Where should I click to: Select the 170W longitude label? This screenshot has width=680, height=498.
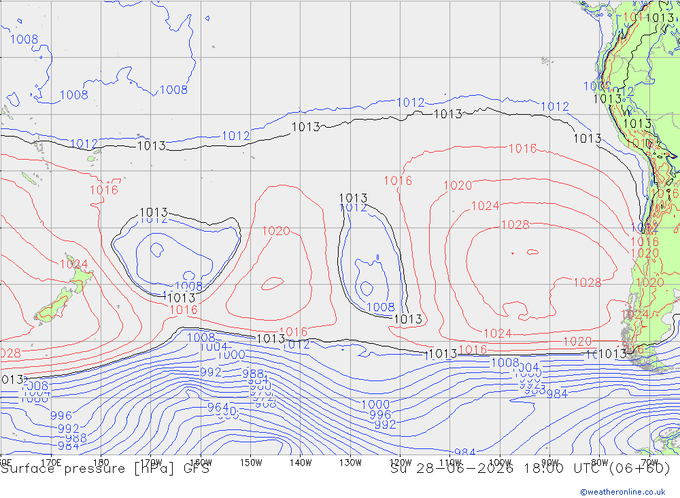point(151,463)
